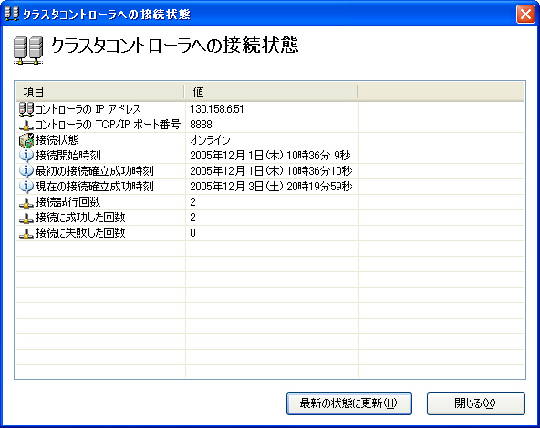
Task: Close the dialog with the red X
Action: click(525, 15)
